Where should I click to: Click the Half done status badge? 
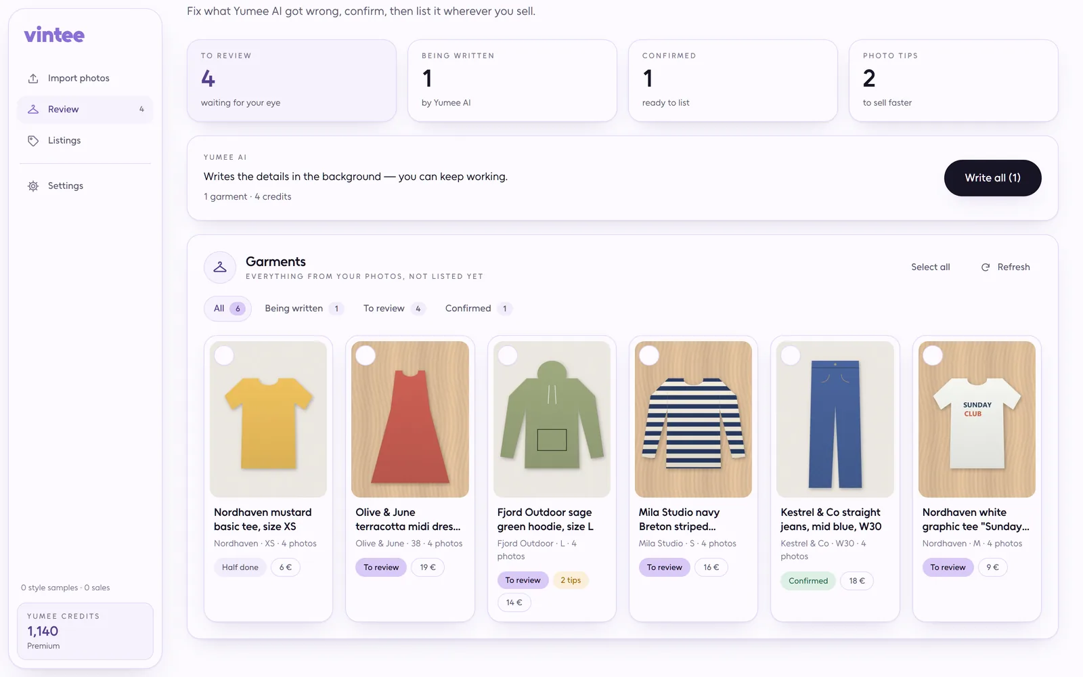pos(240,567)
